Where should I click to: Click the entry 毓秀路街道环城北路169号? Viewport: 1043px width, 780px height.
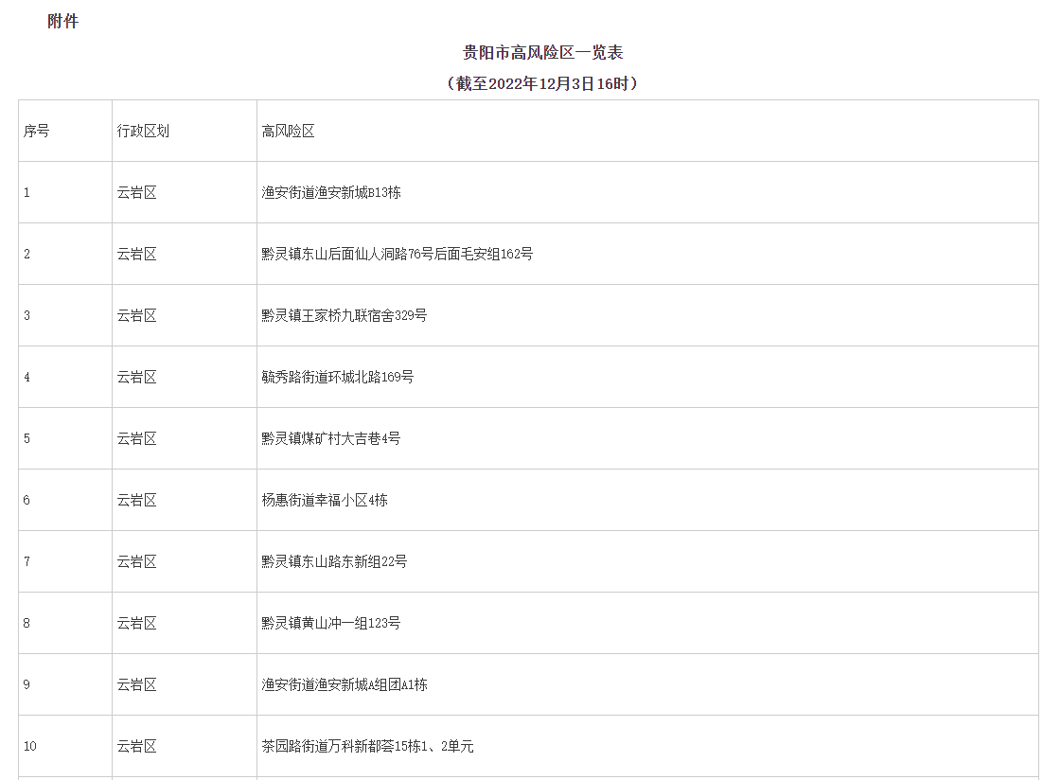pyautogui.click(x=337, y=378)
